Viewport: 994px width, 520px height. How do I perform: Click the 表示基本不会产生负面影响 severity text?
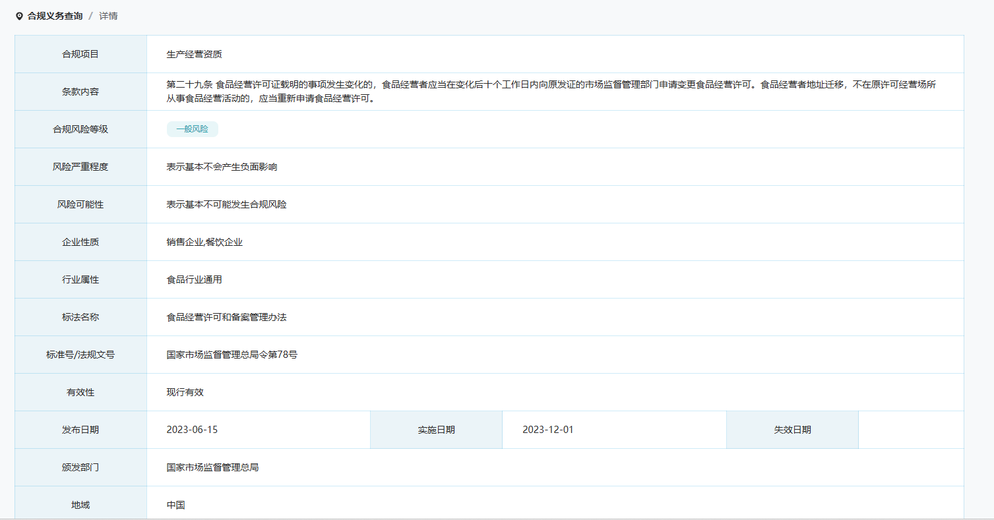point(222,167)
